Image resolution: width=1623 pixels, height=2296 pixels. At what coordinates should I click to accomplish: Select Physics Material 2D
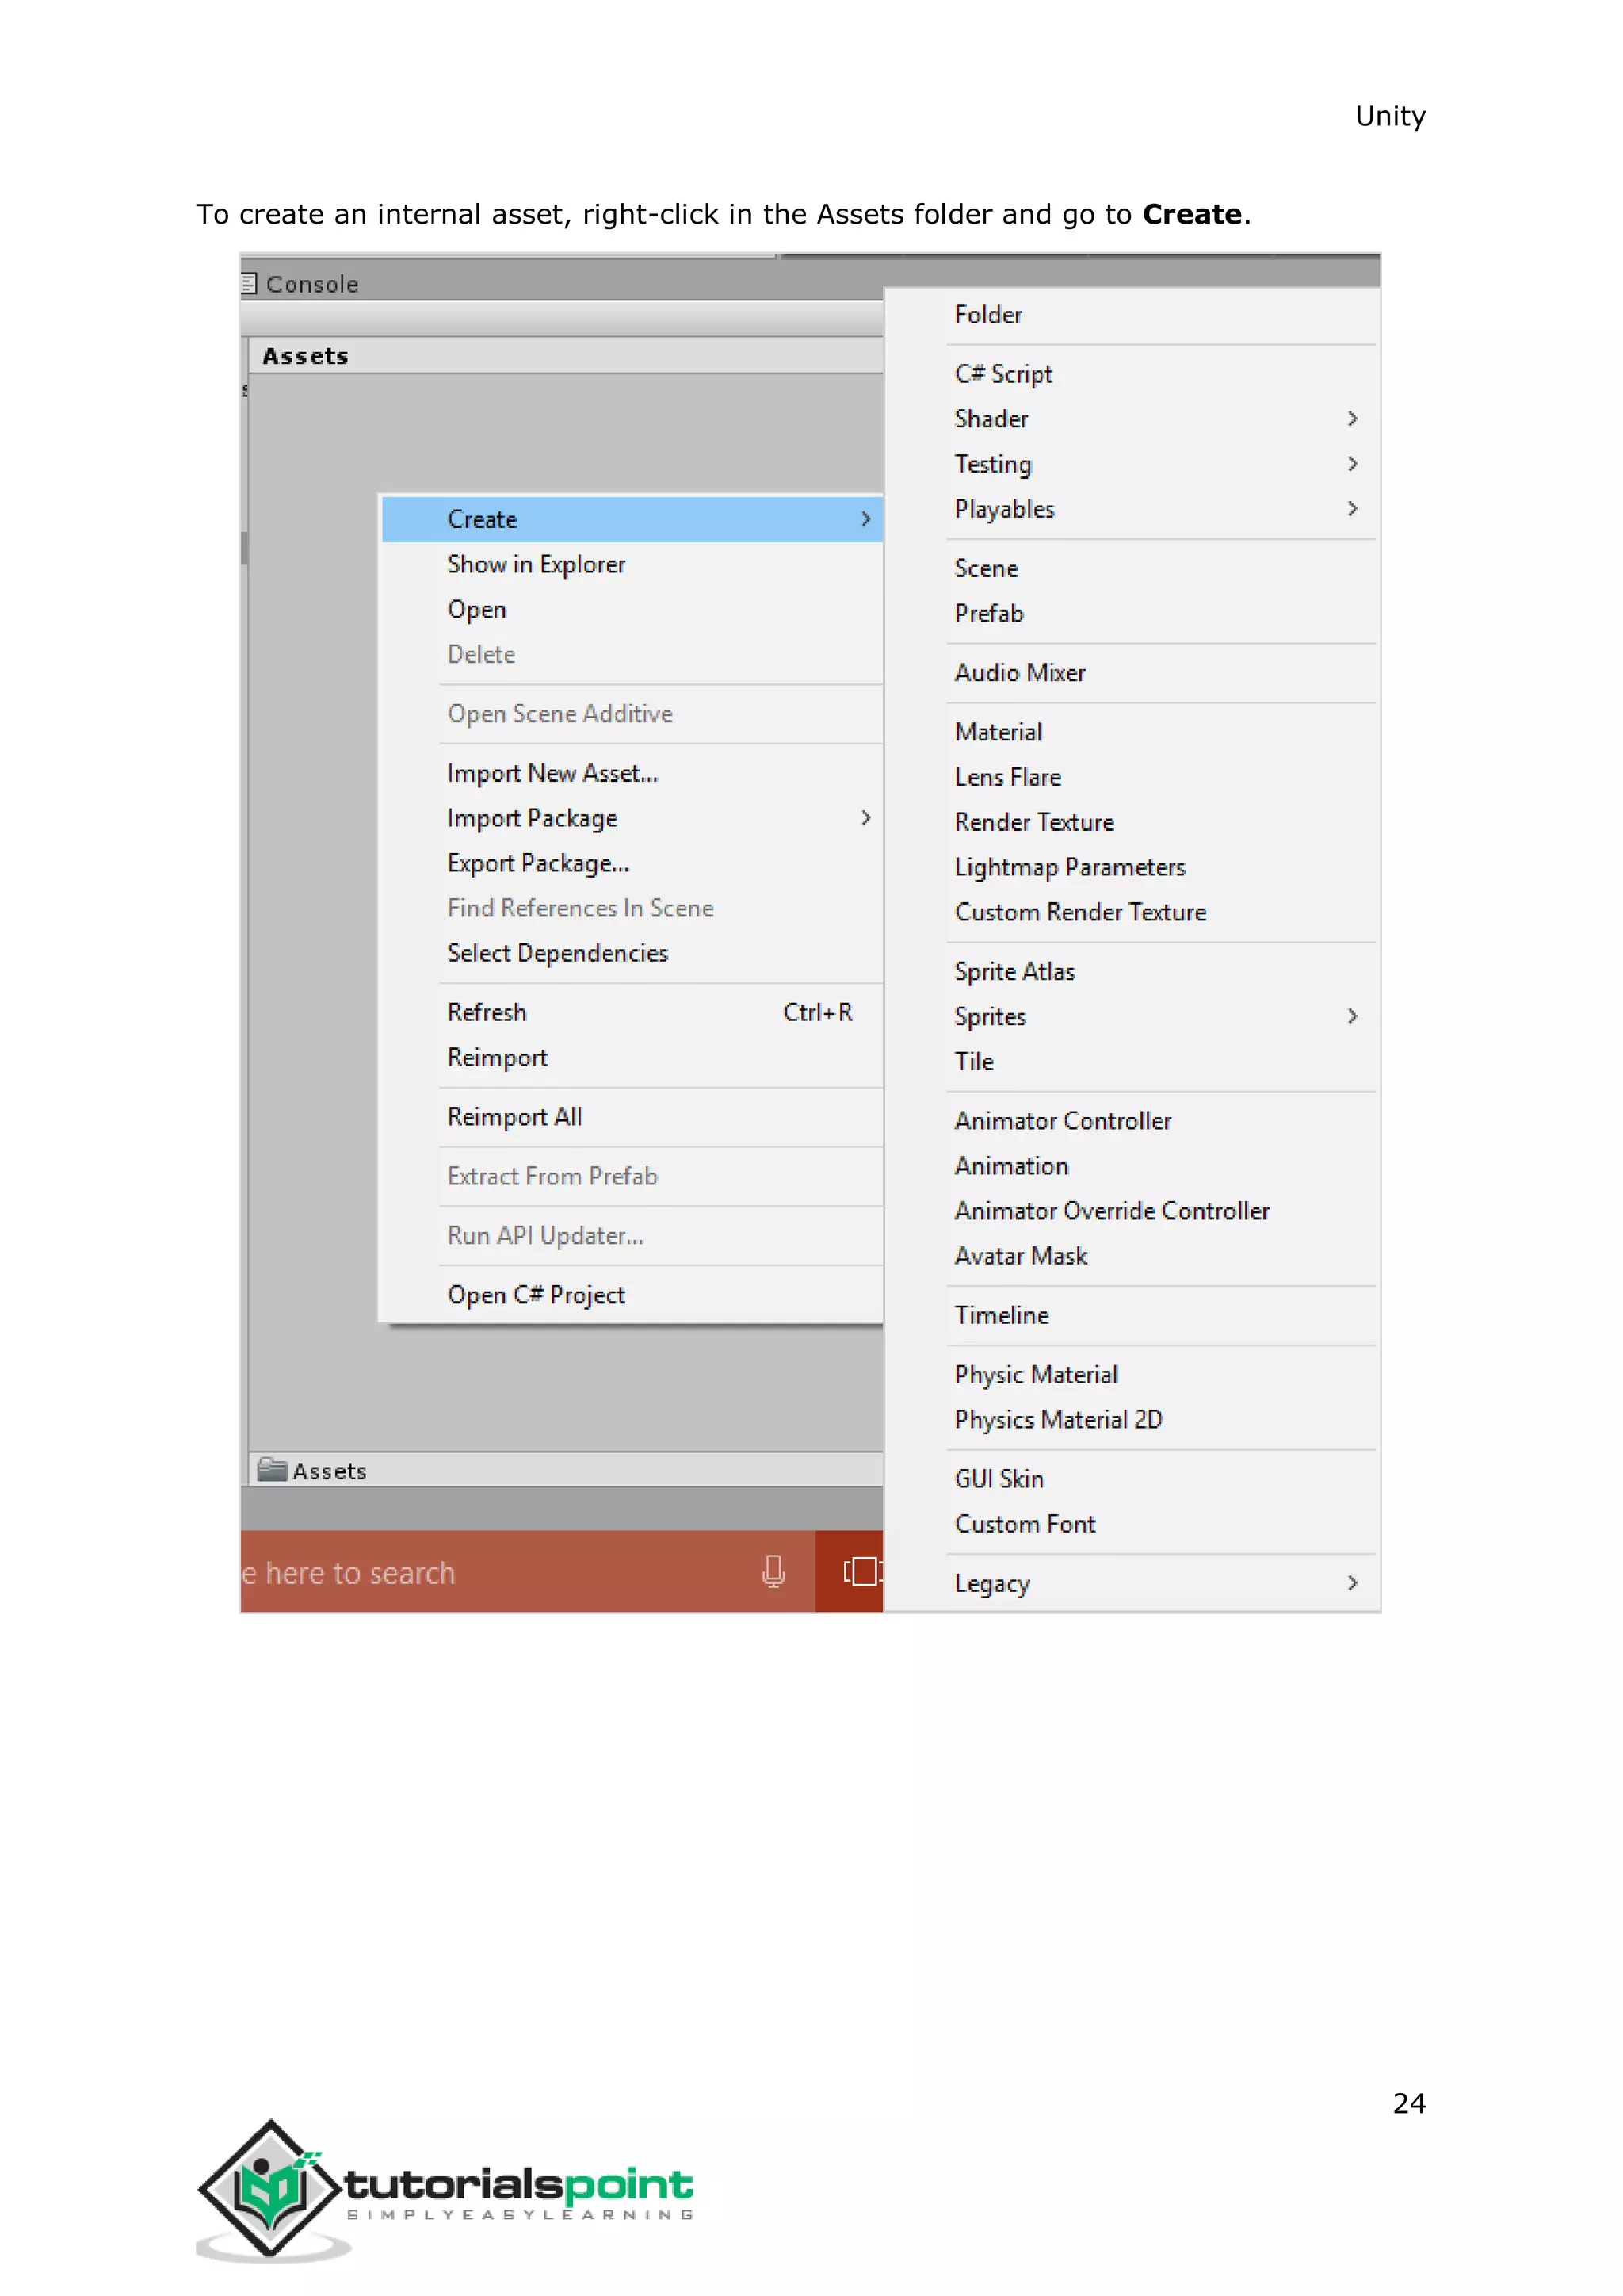pos(1057,1420)
